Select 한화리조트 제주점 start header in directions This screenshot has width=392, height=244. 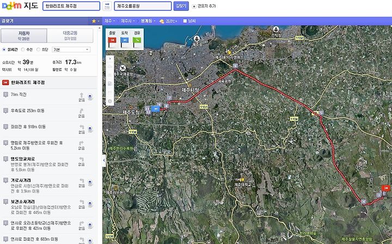(x=48, y=82)
